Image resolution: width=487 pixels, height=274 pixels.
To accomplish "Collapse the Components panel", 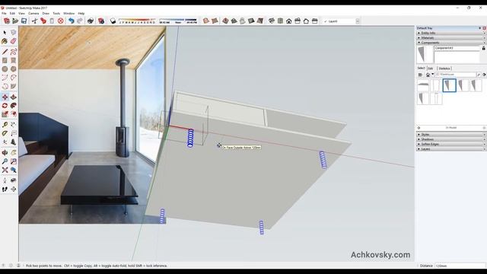I will click(x=450, y=43).
